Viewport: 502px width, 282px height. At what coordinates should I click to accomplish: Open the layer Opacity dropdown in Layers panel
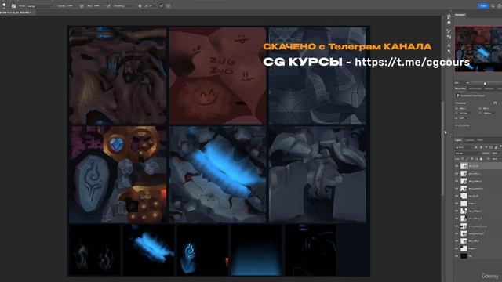click(495, 154)
